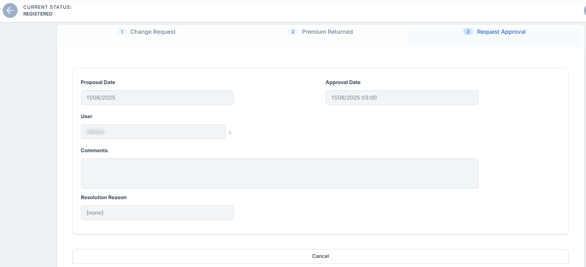This screenshot has width=586, height=267.
Task: Grab the Comments box resize handle
Action: coord(477,187)
